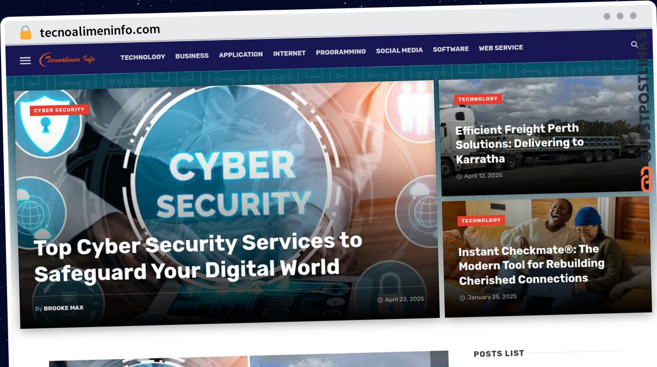Click the GuestPostLinks chain icon
Image resolution: width=657 pixels, height=367 pixels.
646,179
